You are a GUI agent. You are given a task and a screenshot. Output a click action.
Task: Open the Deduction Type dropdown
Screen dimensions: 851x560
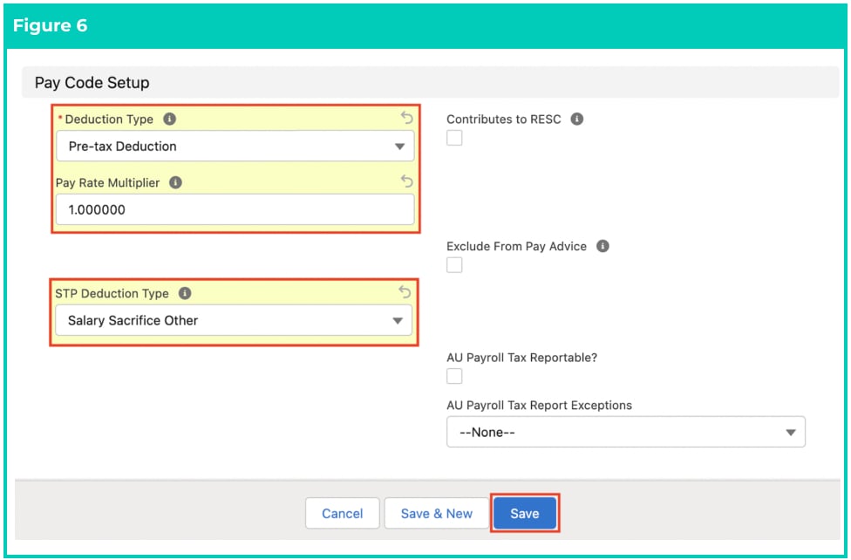pyautogui.click(x=235, y=147)
